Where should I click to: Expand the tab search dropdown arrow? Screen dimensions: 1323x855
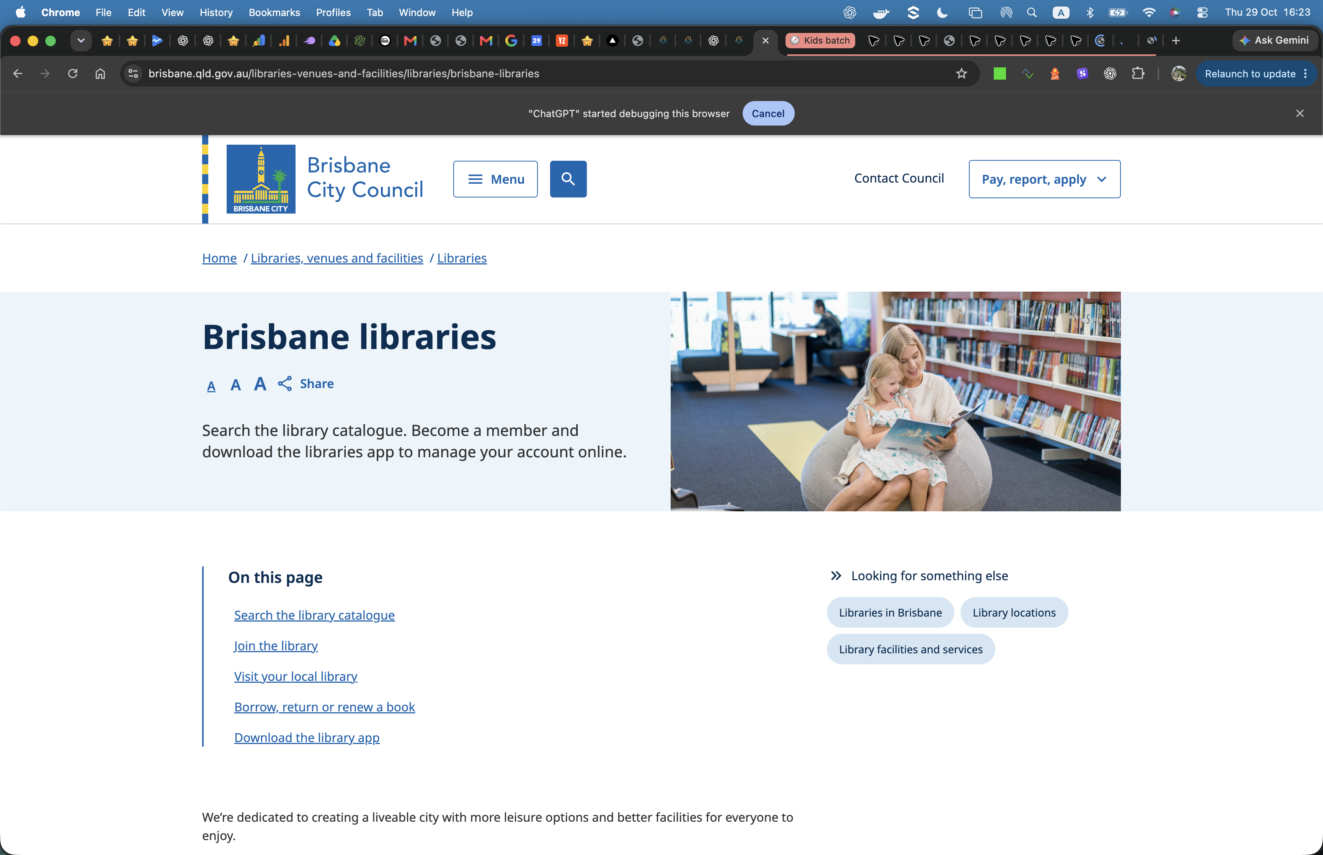(81, 40)
